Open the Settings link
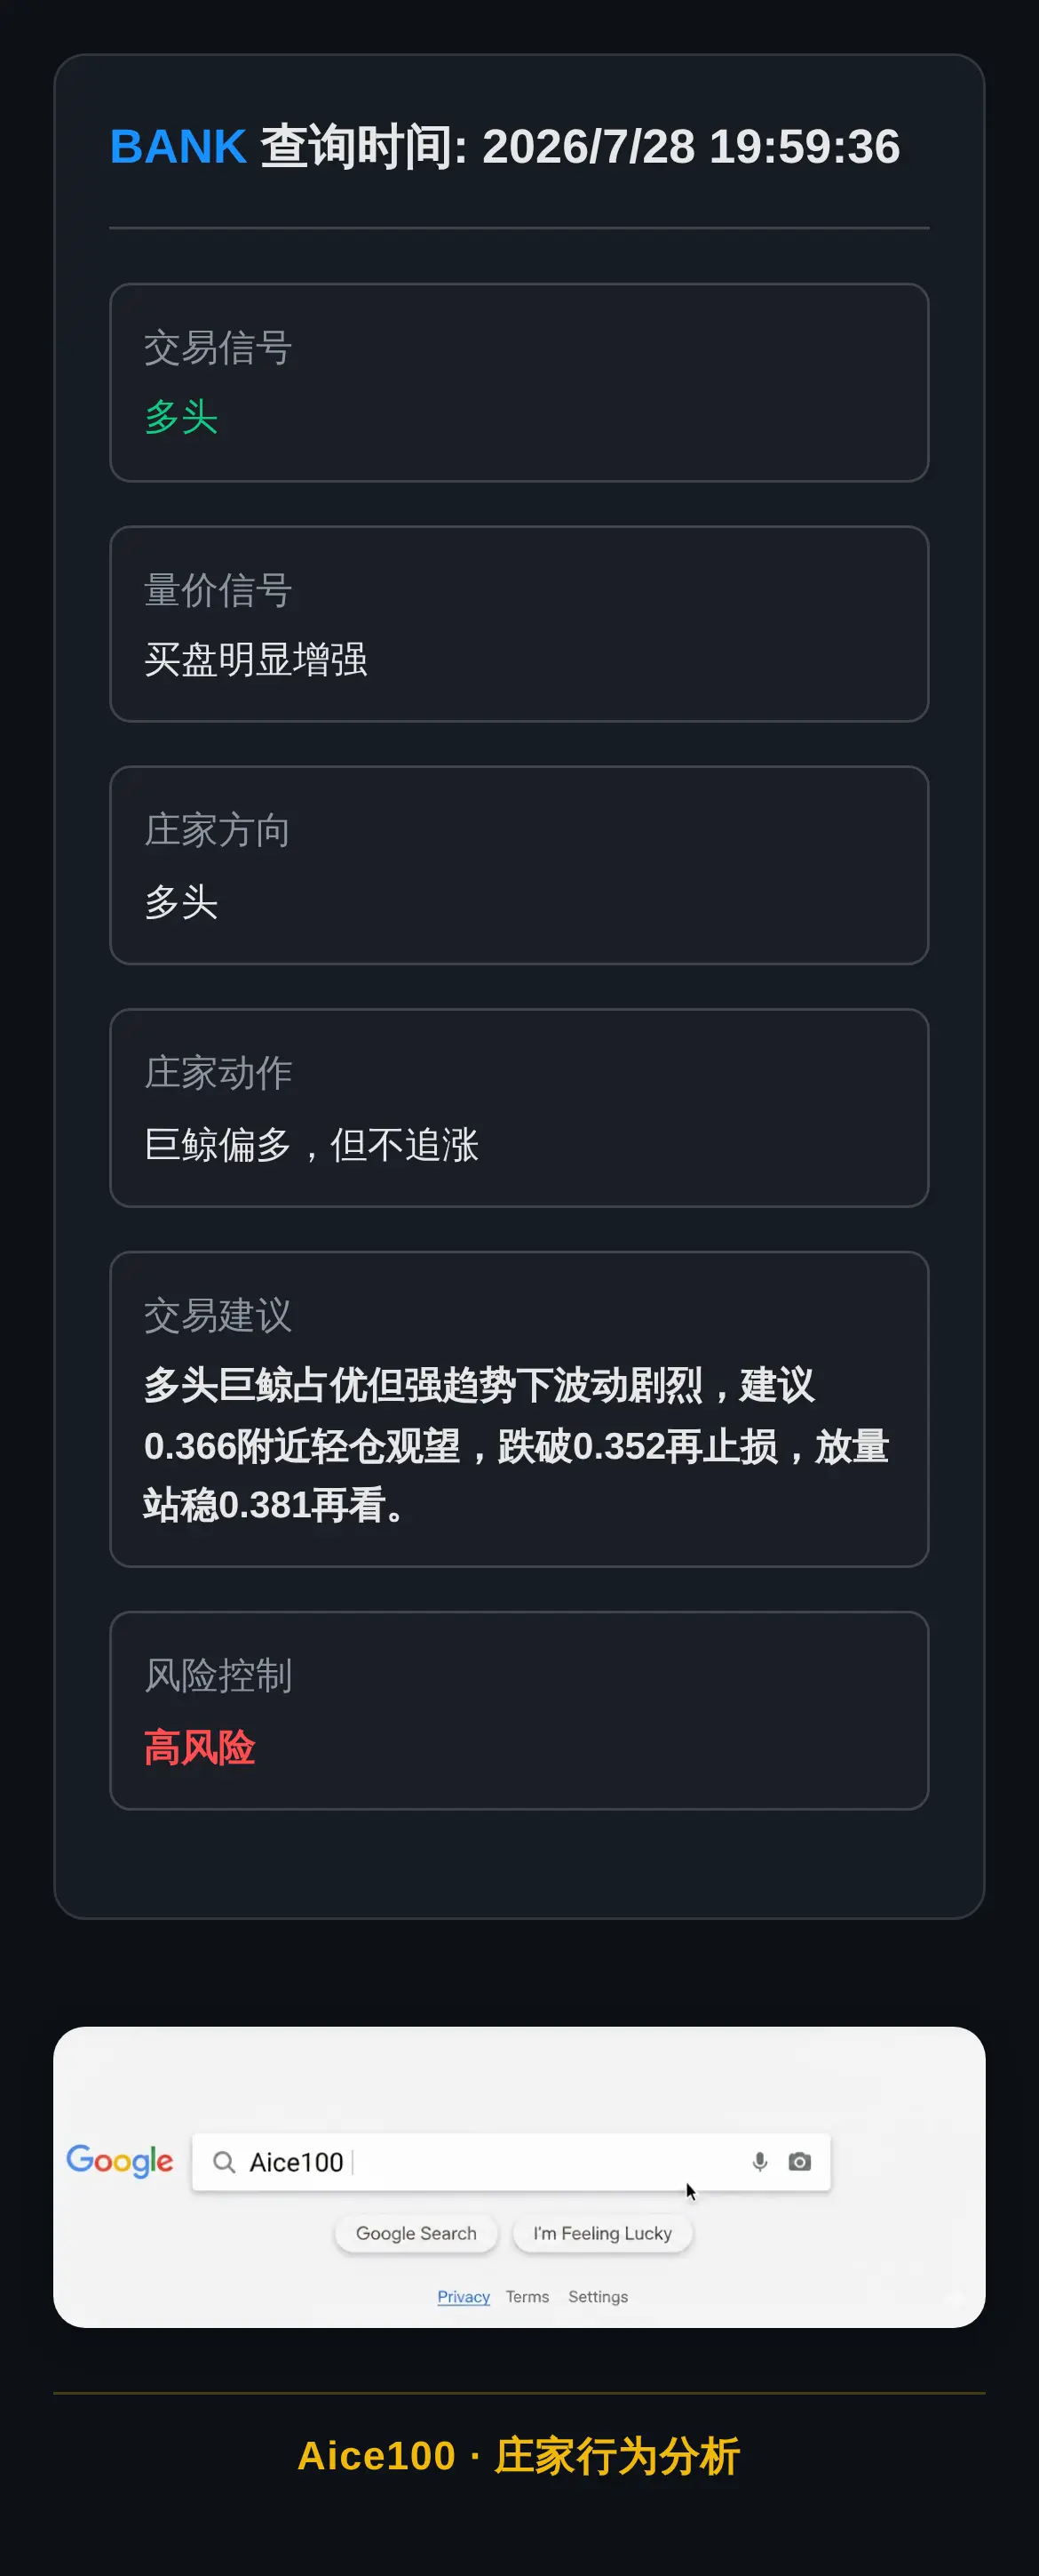This screenshot has width=1039, height=2576. pos(599,2296)
